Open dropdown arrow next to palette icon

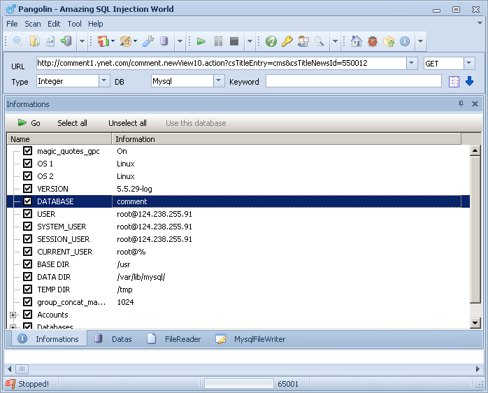coord(136,41)
